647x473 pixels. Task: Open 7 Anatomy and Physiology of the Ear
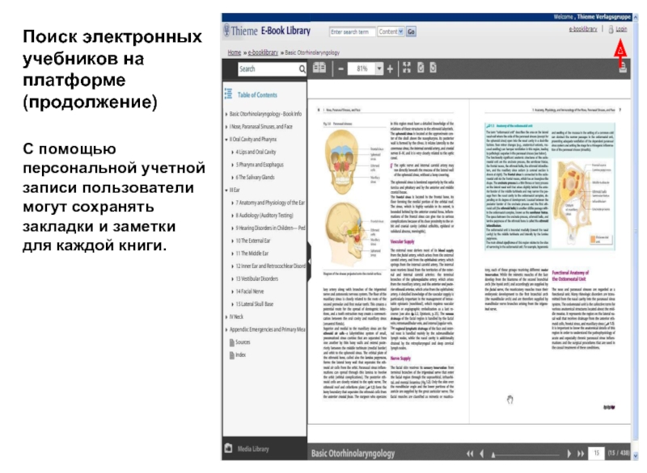(x=270, y=203)
